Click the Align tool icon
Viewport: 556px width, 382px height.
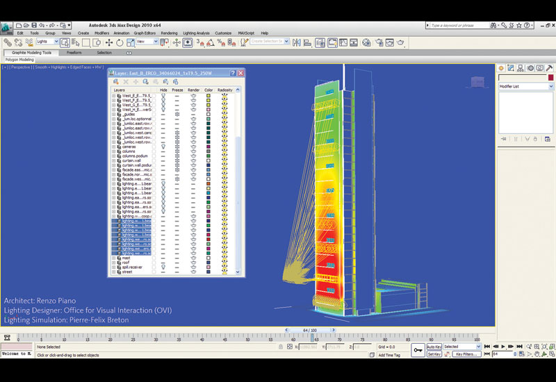(x=307, y=43)
